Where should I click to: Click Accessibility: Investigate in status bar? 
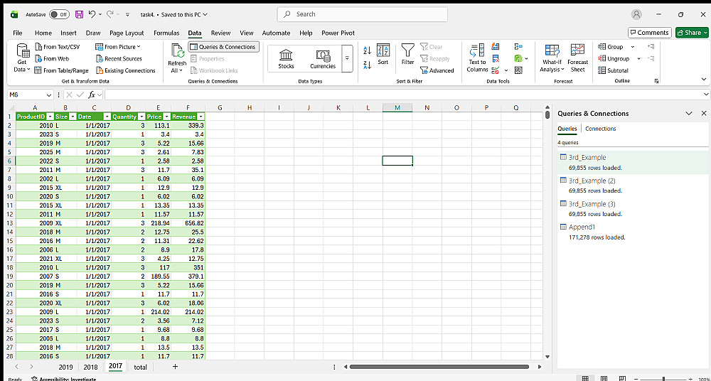(63, 379)
